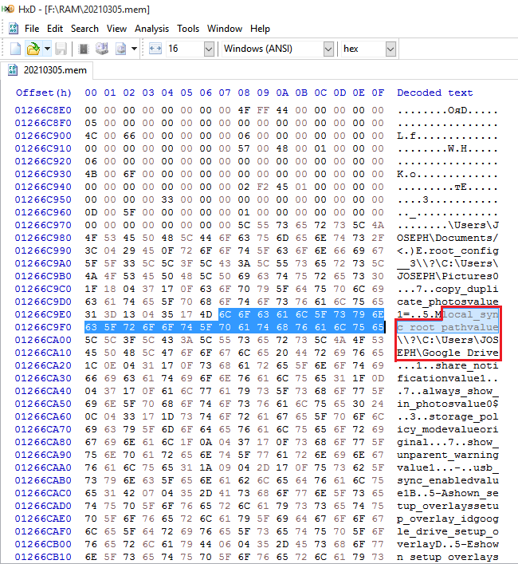Select offset 01266CA00 in the offset column
Image resolution: width=518 pixels, height=564 pixels.
[43, 340]
